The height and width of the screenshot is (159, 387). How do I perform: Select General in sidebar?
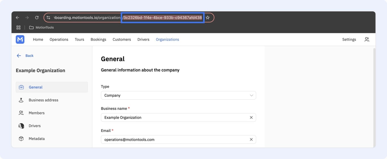52,87
